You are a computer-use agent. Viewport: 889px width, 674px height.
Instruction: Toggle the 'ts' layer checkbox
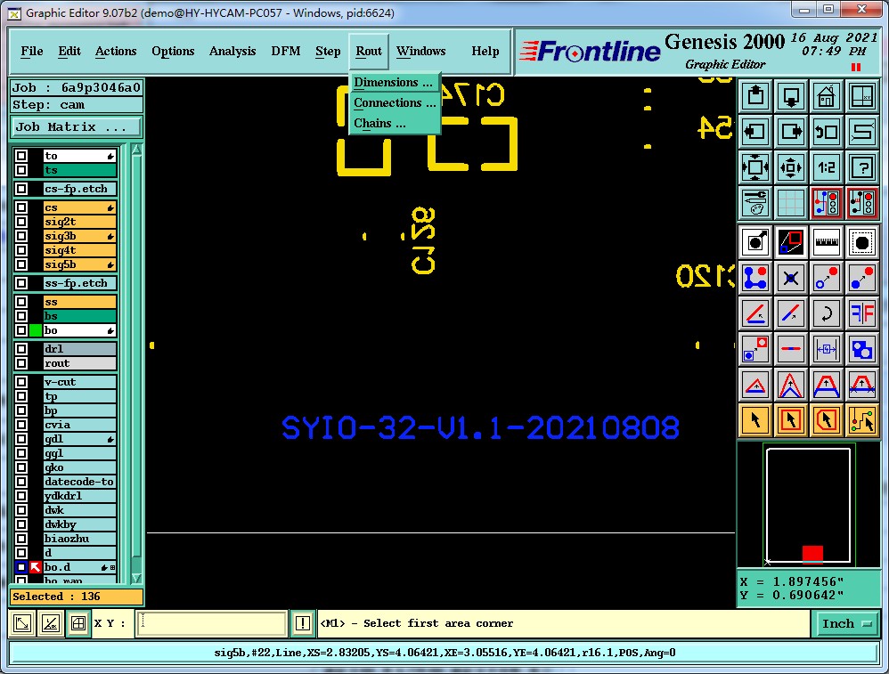pos(21,170)
